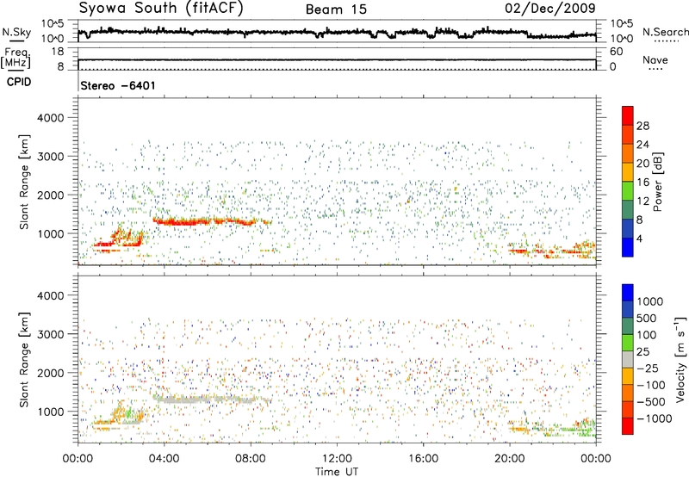Click the red top segment of the power colorbar
The image size is (689, 477).
pyautogui.click(x=628, y=115)
